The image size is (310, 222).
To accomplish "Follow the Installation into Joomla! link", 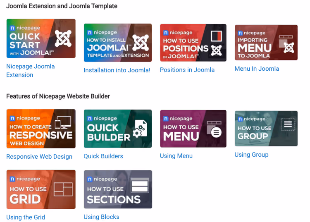I will 117,70.
